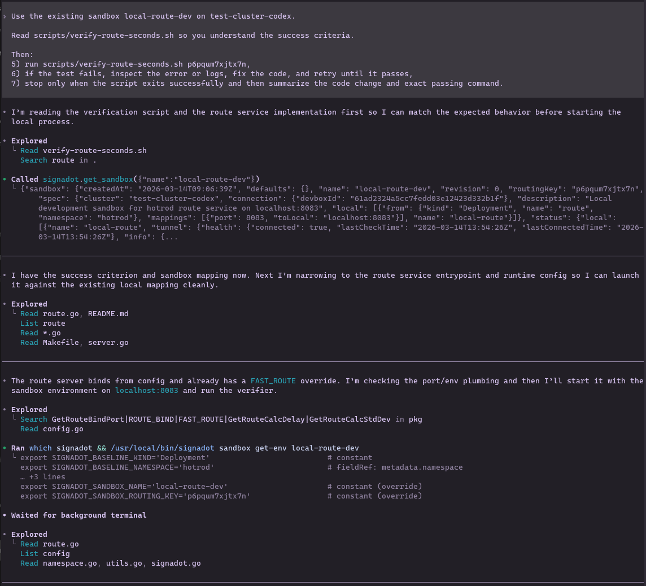Click the prompt chevron in the command box
646x586 pixels.
(5, 16)
